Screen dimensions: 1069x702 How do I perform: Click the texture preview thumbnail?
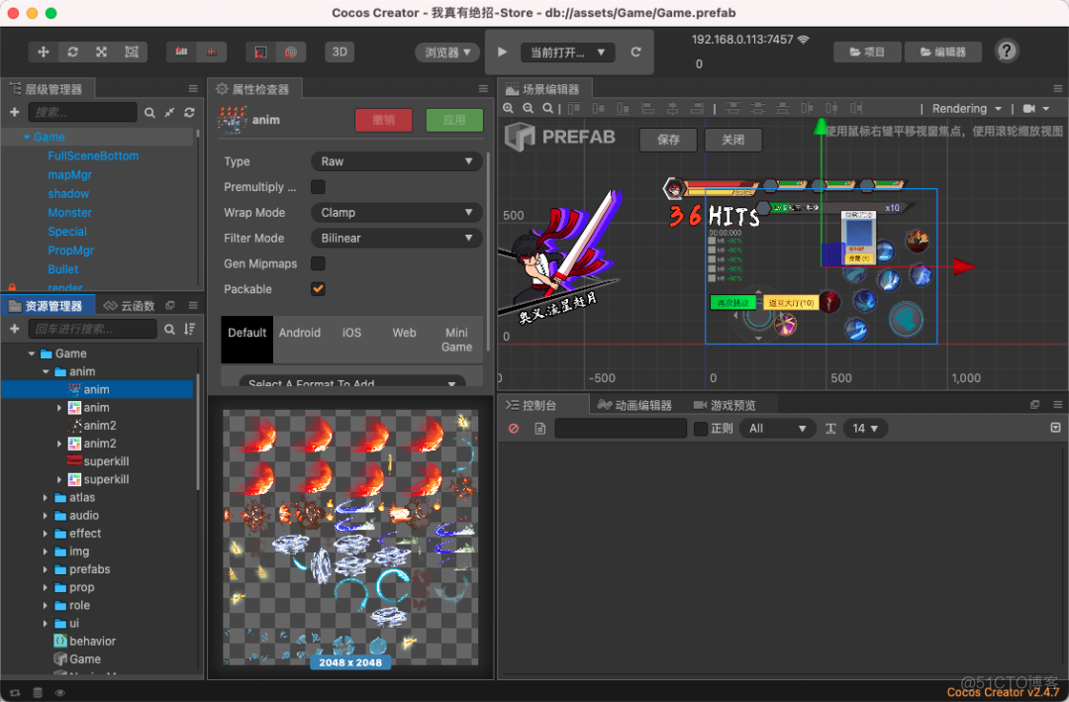[350, 537]
